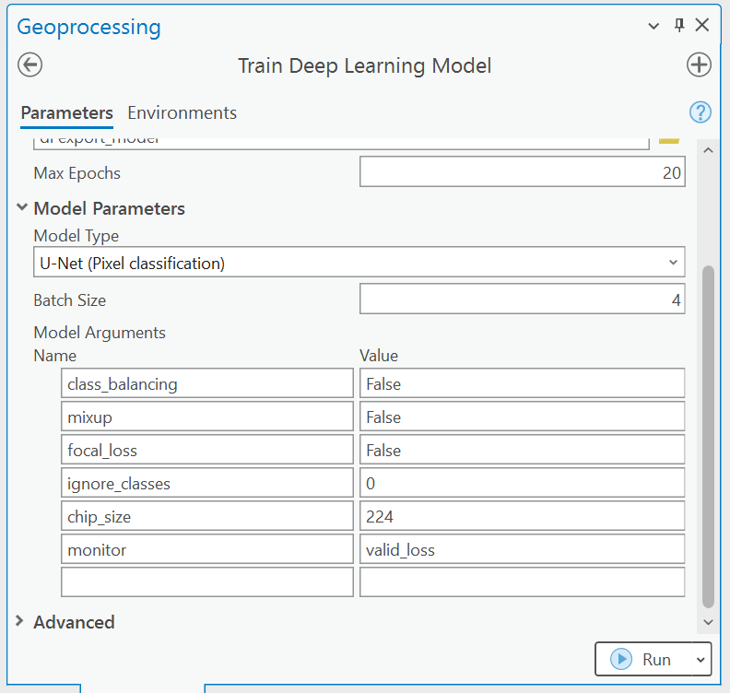The width and height of the screenshot is (730, 693).
Task: Click the Max Epochs input field
Action: pos(522,172)
